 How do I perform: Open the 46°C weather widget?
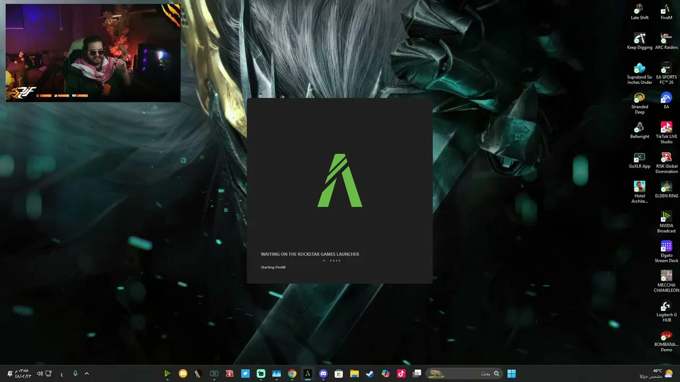click(x=656, y=374)
